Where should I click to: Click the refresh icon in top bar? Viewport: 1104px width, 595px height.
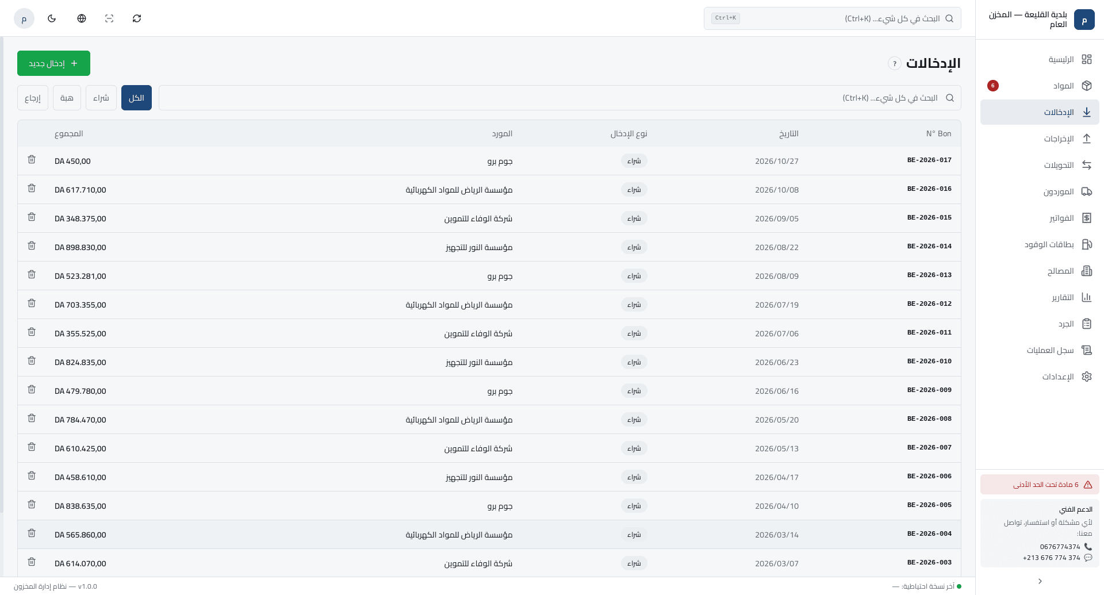coord(137,18)
